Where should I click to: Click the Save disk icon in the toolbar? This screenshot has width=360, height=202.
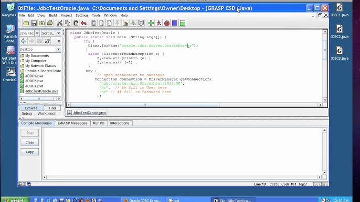(34, 23)
